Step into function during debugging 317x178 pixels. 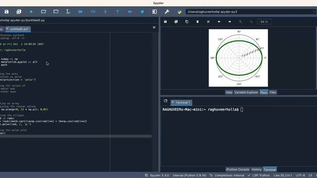[106, 12]
